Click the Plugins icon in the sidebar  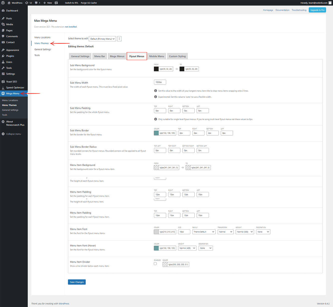pos(3,56)
